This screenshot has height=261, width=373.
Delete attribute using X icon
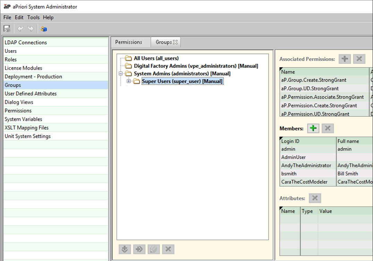(315, 198)
